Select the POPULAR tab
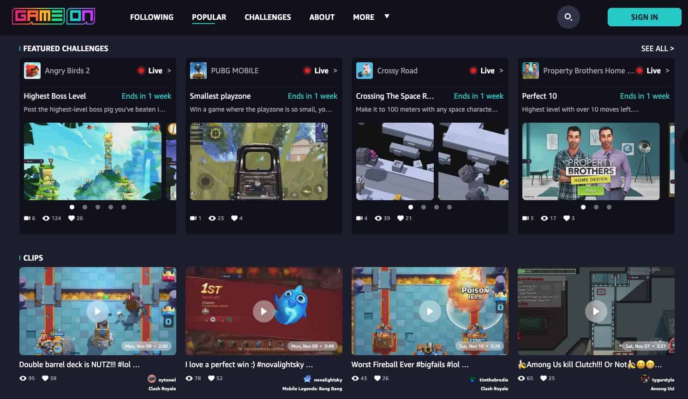 [x=209, y=17]
